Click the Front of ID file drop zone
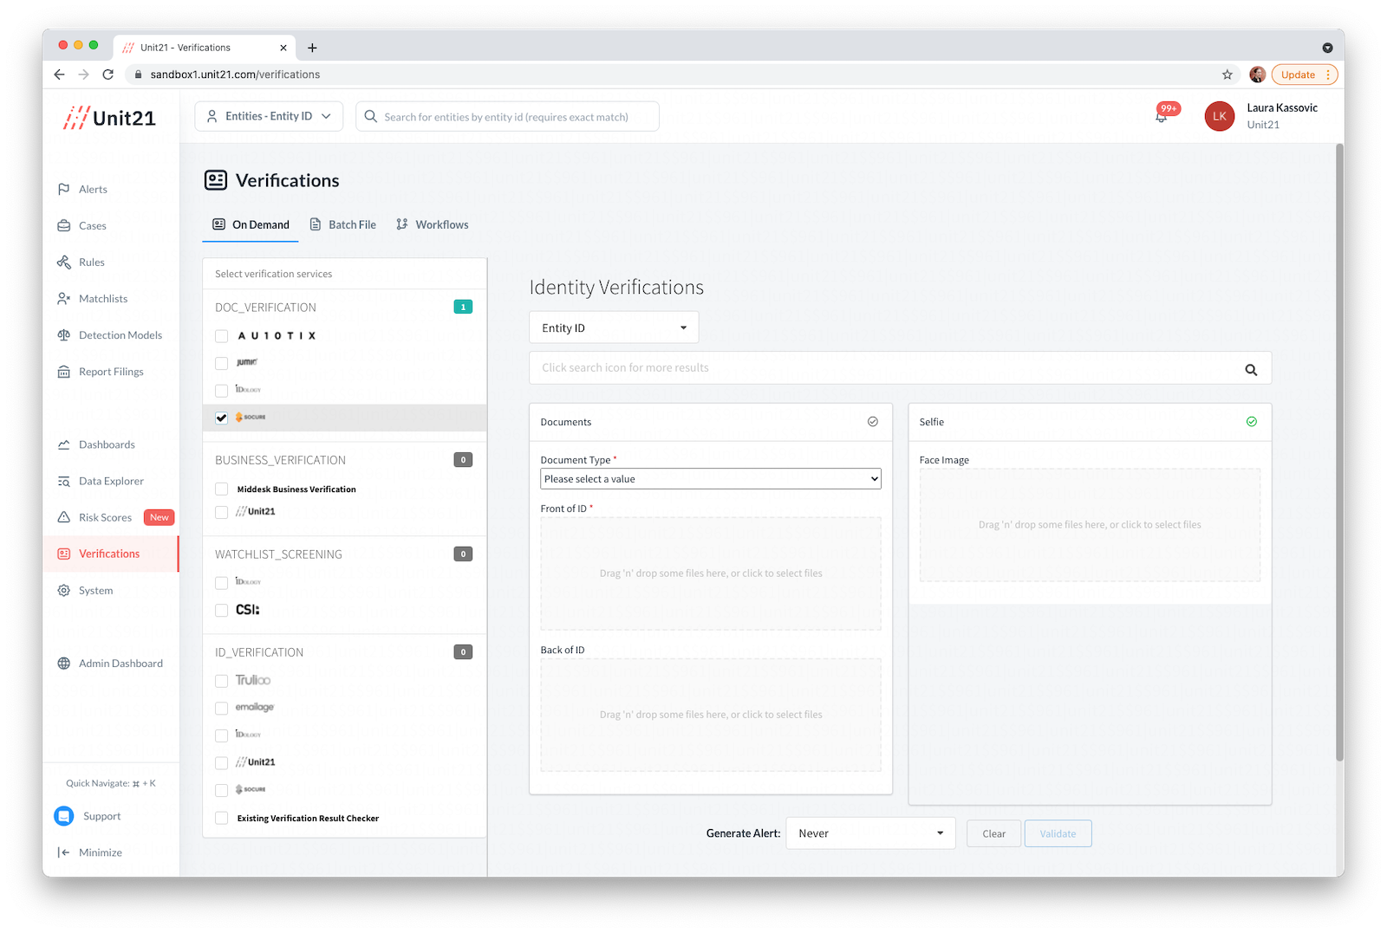1387x933 pixels. [711, 573]
